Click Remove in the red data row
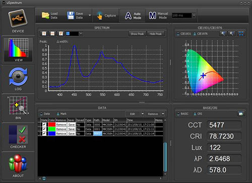 [x=61, y=124]
